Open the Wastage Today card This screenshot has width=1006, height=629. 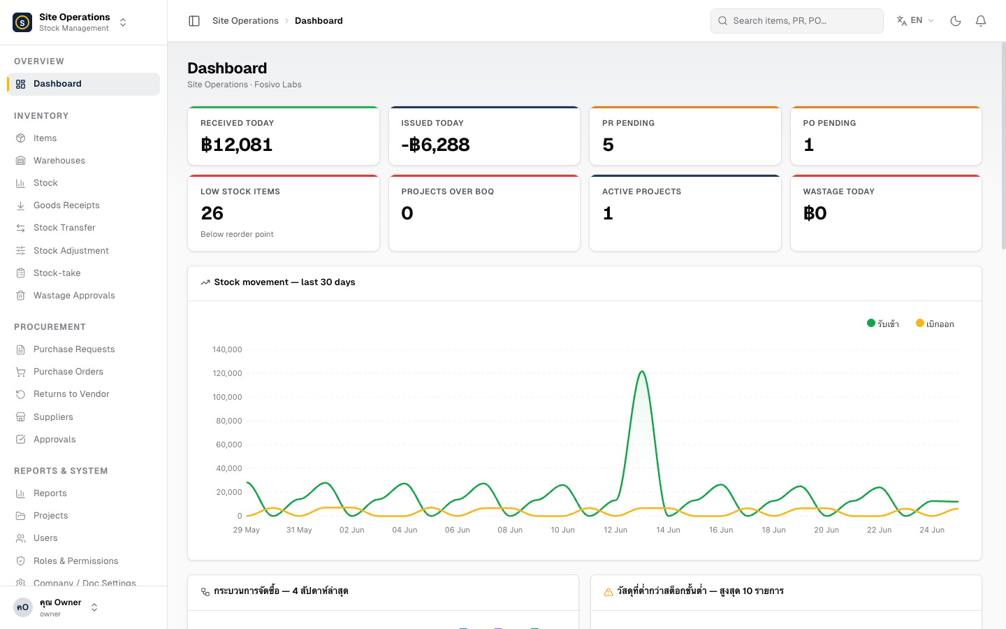pos(886,213)
